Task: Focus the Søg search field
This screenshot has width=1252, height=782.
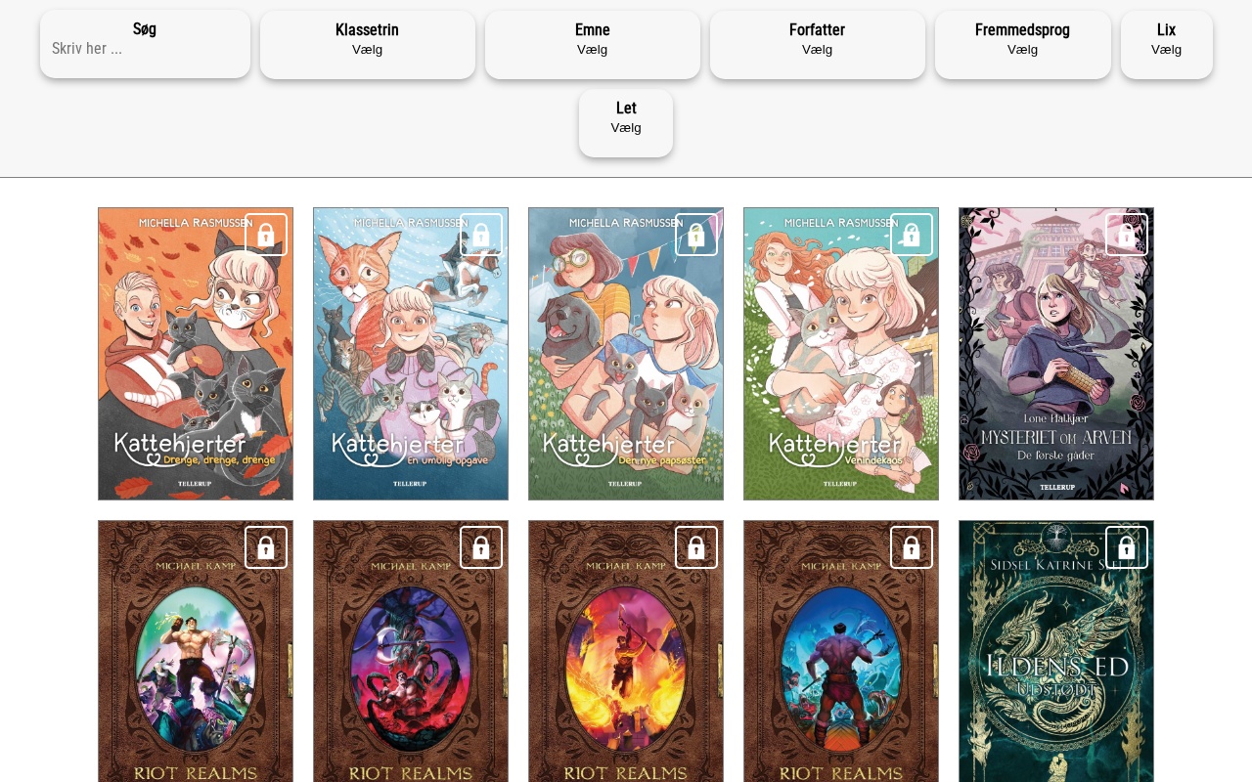Action: point(145,48)
